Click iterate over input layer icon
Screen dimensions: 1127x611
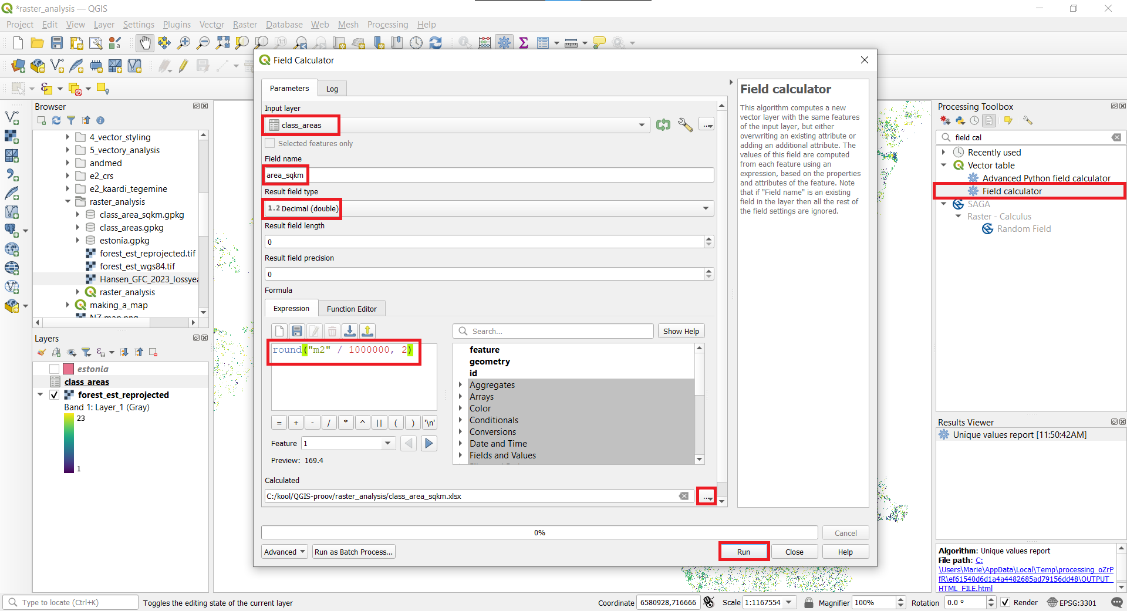(663, 125)
